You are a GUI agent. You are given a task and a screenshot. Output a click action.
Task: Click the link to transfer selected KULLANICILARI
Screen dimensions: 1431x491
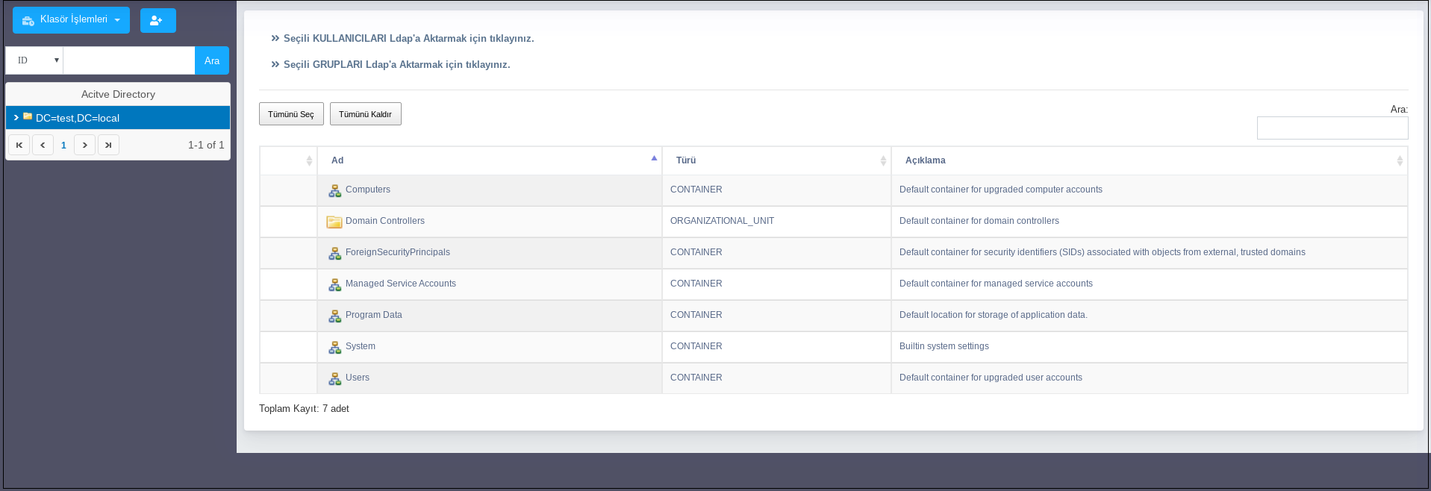(x=408, y=38)
